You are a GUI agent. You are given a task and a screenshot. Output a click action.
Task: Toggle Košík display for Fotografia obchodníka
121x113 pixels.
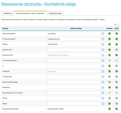pos(117,109)
